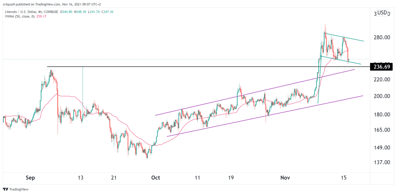Click the USD currency label
The image size is (397, 194).
[382, 13]
